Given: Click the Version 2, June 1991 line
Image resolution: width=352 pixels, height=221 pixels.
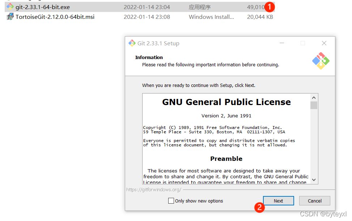Looking at the screenshot, I should 226,116.
